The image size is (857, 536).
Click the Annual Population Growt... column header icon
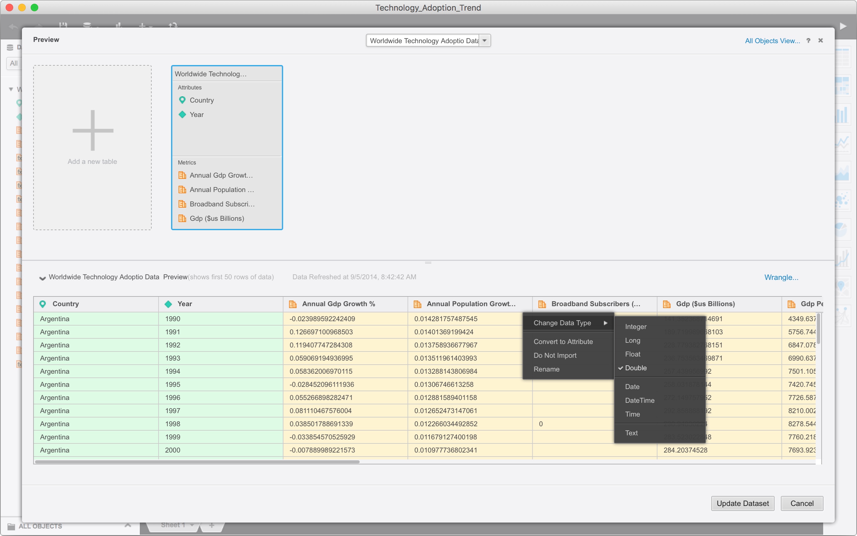418,304
